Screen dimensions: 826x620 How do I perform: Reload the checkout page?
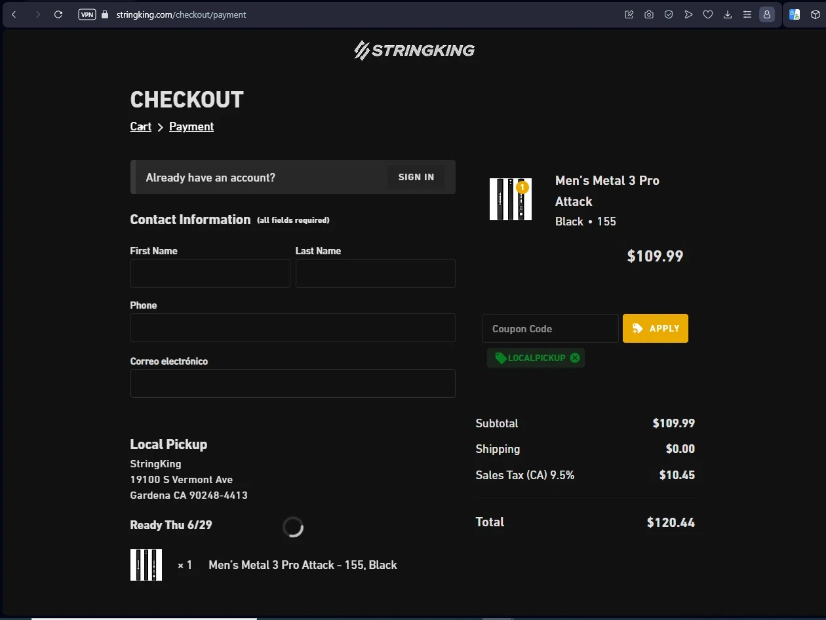tap(58, 14)
